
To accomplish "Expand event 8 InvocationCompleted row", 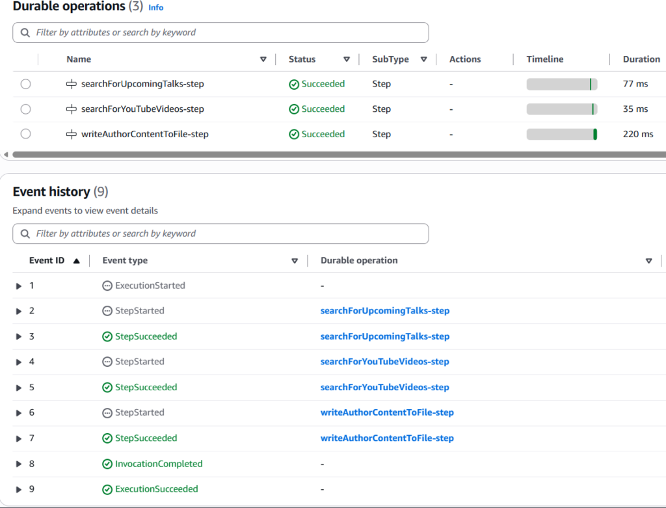I will (19, 464).
